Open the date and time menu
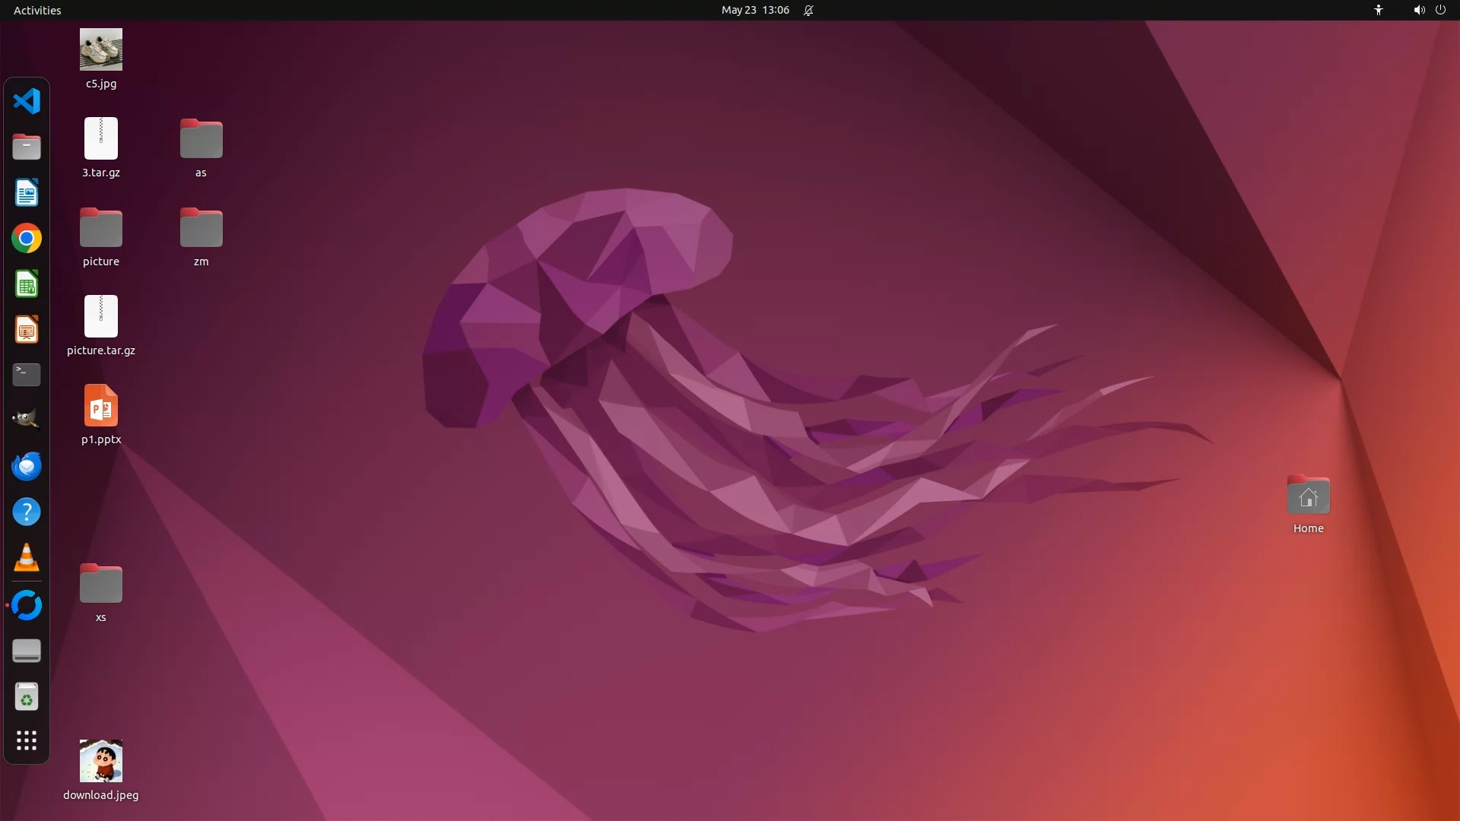The width and height of the screenshot is (1460, 821). (x=754, y=10)
